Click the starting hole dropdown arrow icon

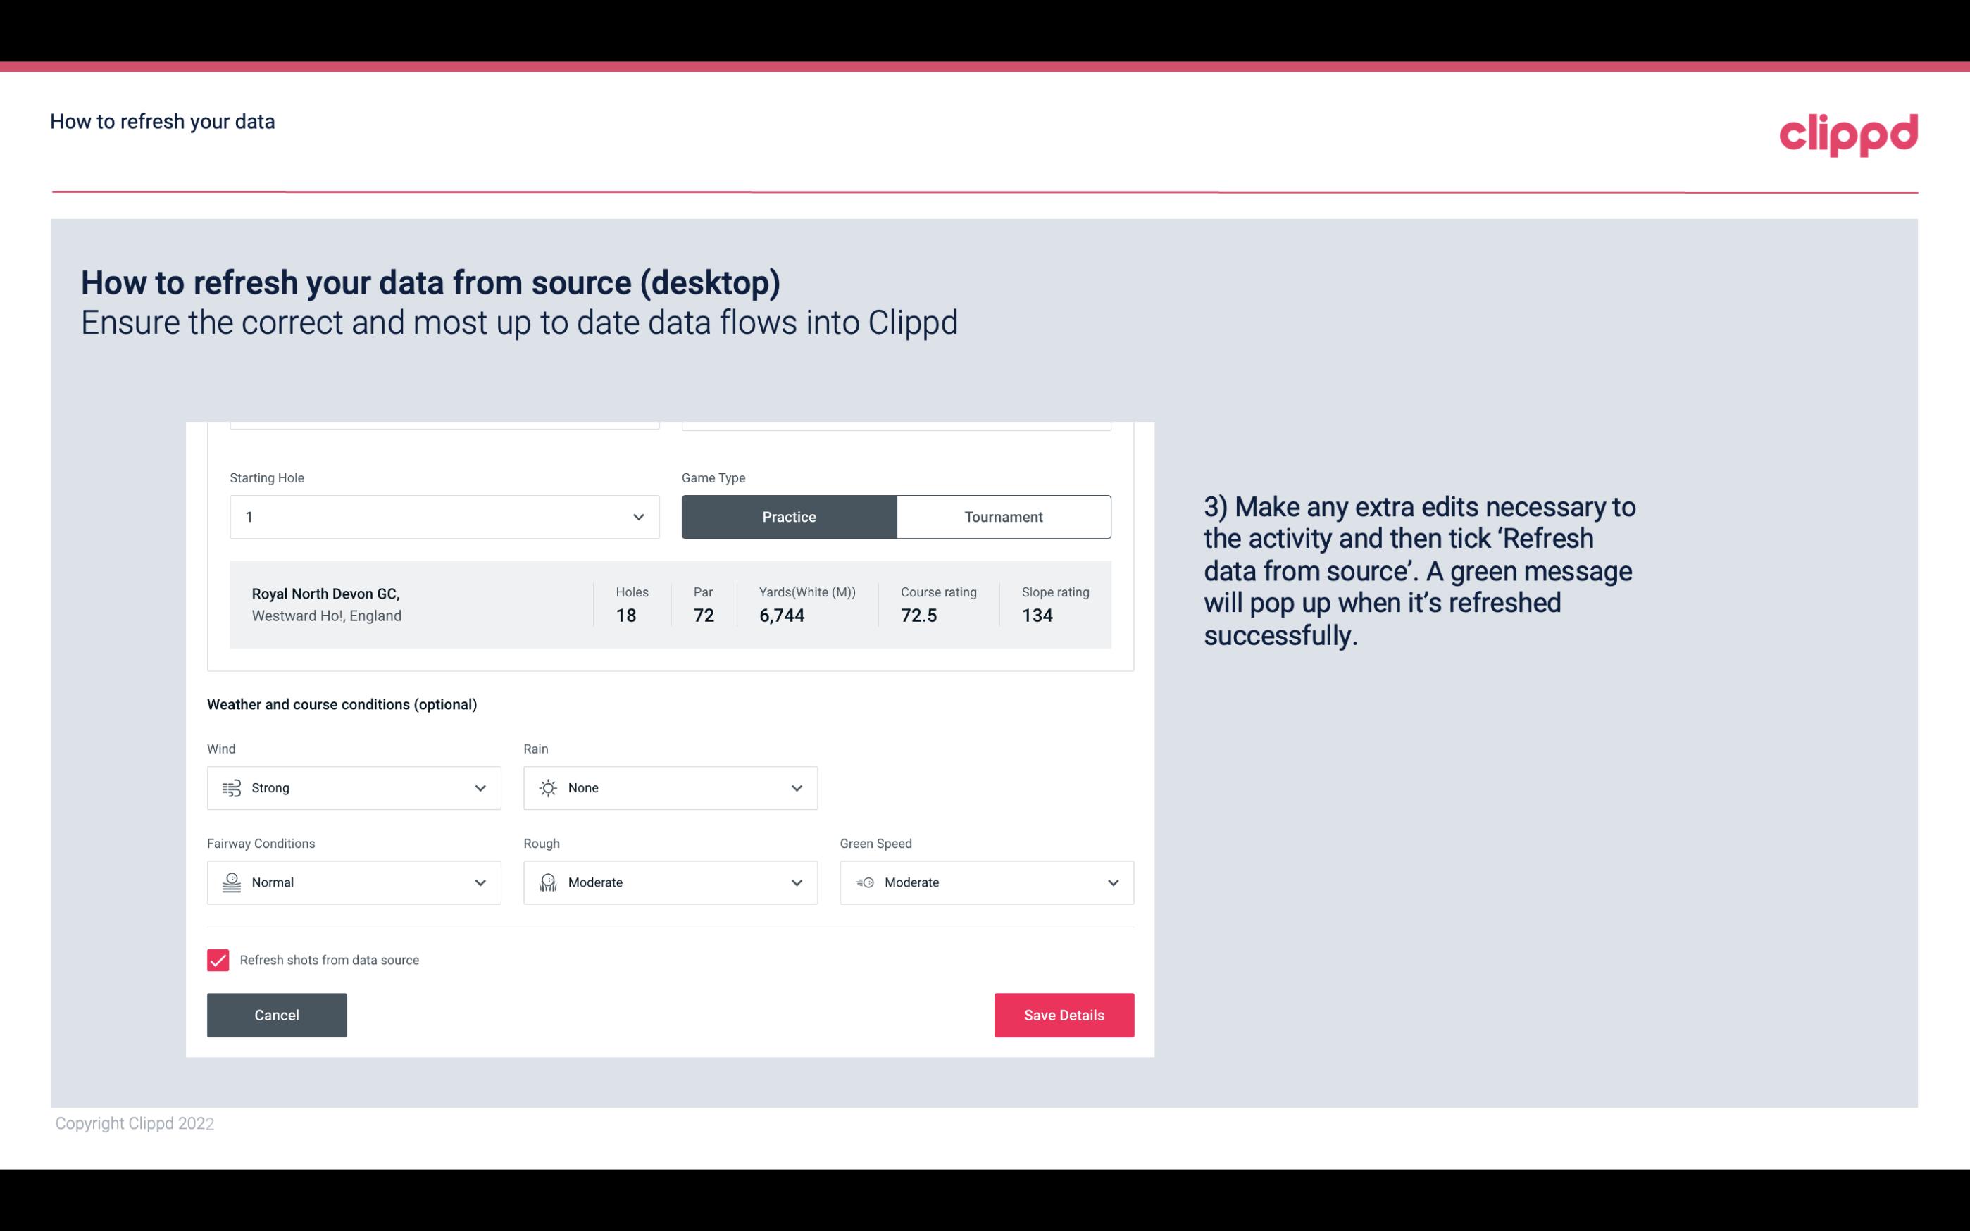638,516
